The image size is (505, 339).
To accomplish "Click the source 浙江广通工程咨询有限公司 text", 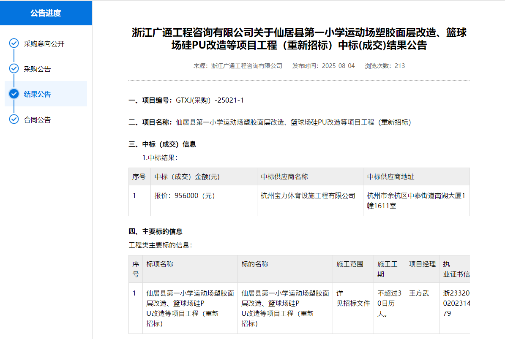I will [246, 66].
